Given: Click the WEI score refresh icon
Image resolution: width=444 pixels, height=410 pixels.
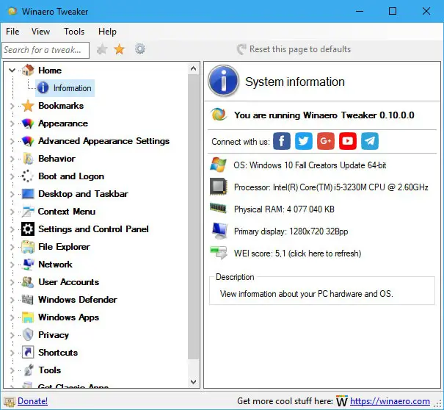Looking at the screenshot, I should pyautogui.click(x=219, y=252).
